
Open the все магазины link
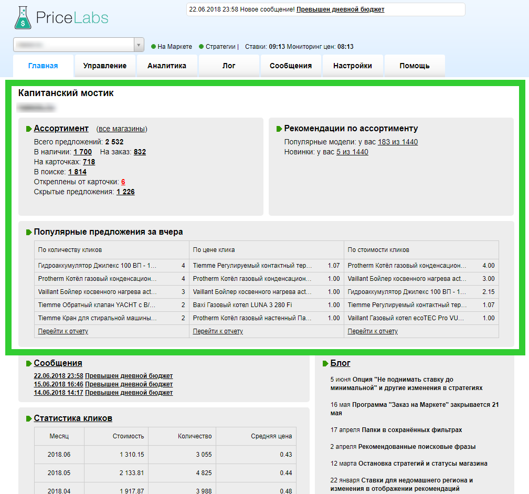click(x=122, y=129)
